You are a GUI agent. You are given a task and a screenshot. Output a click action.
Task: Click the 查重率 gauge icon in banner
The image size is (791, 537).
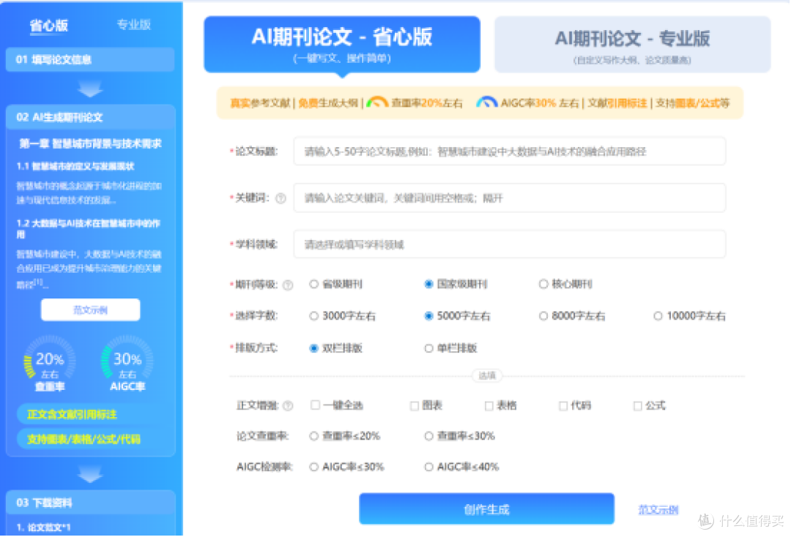(377, 102)
